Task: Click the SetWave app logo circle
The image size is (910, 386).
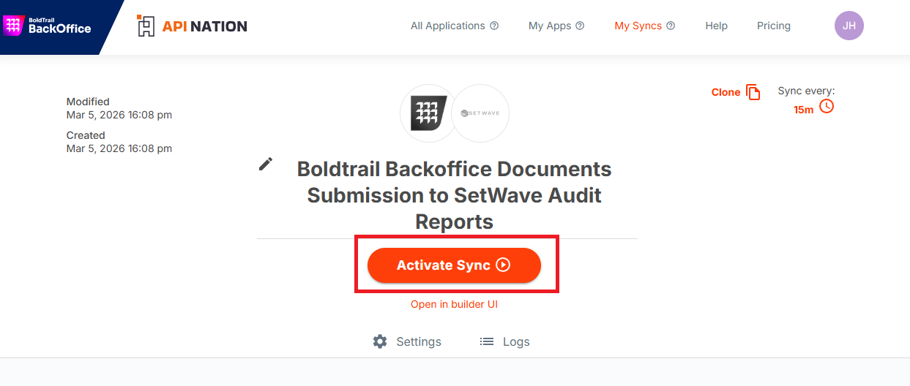Action: click(x=480, y=113)
